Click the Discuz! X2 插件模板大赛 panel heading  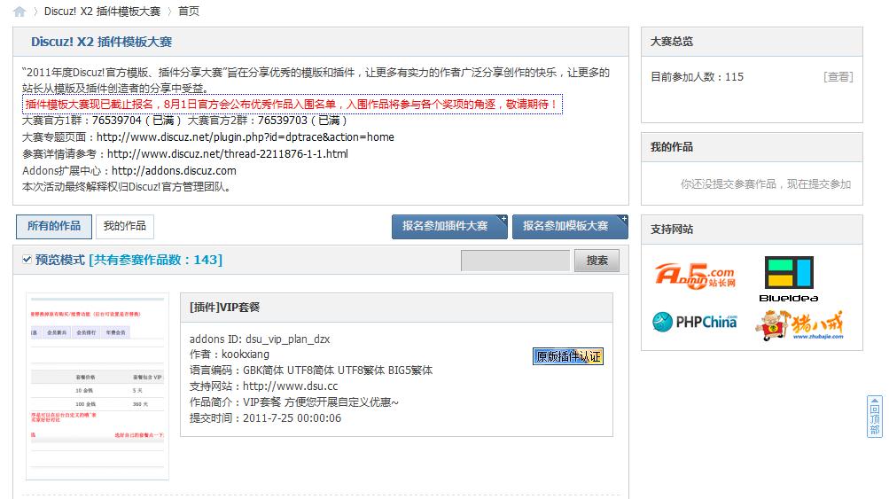coord(102,42)
